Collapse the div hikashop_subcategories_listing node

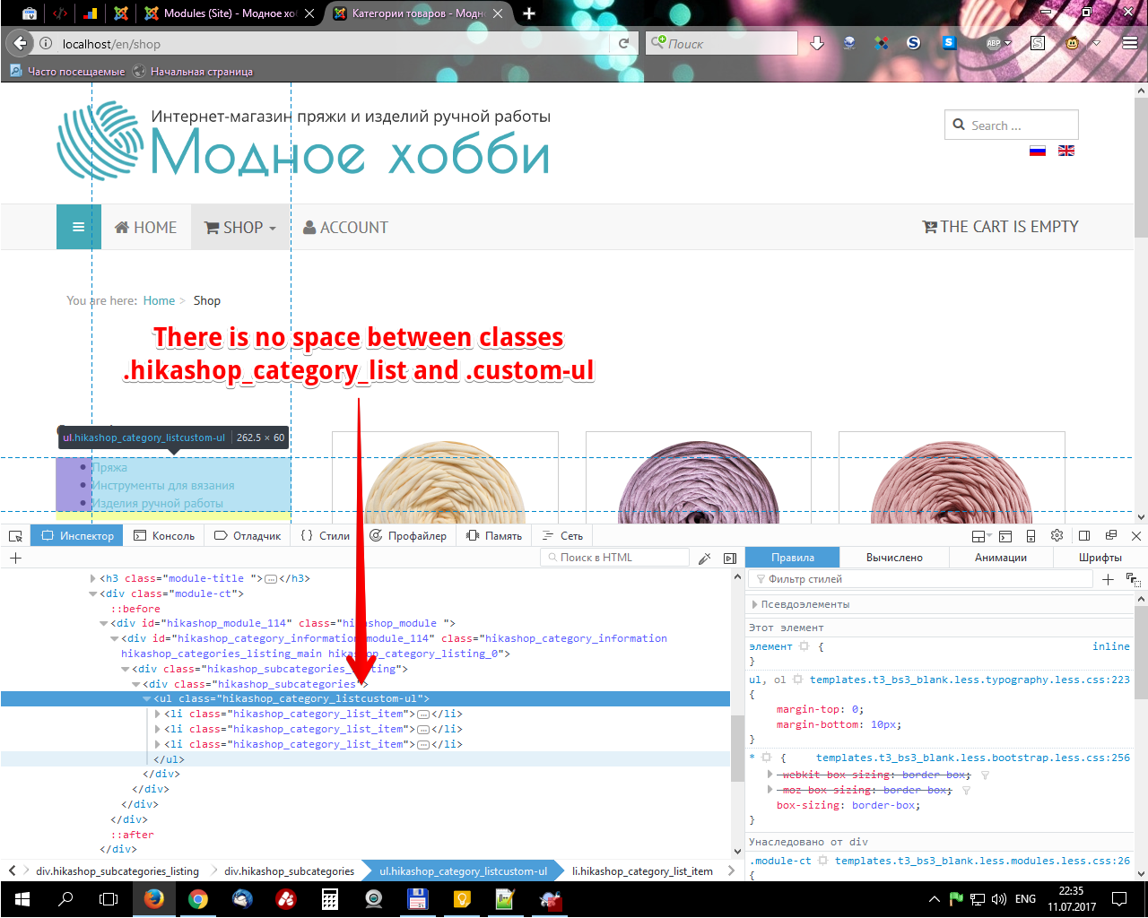click(126, 669)
